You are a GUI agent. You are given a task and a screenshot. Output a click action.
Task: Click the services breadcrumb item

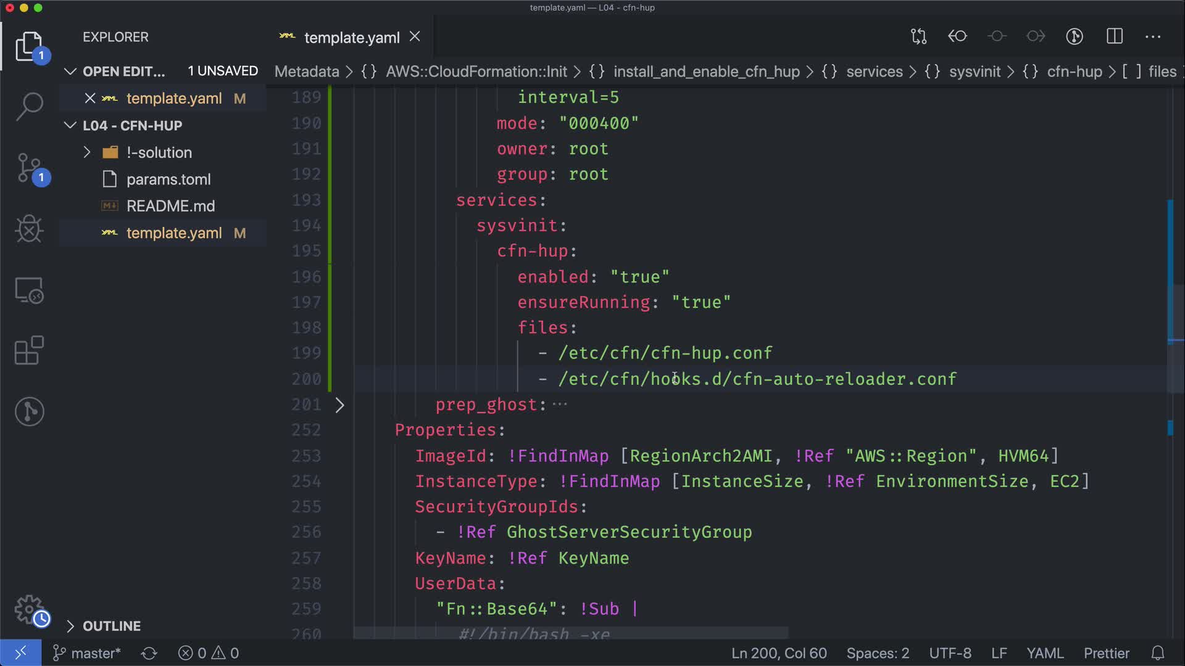874,72
